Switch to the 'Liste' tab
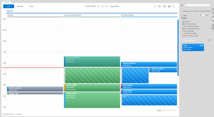Screen dimensions: 214x117 14,2
